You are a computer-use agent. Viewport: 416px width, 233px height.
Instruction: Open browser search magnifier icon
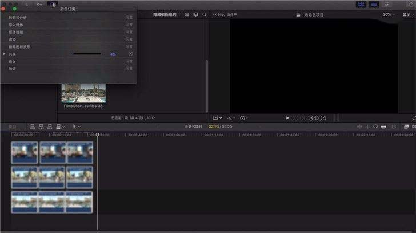tap(205, 15)
